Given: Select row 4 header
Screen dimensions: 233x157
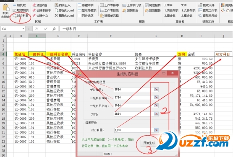Looking at the screenshot, I should 3,54.
